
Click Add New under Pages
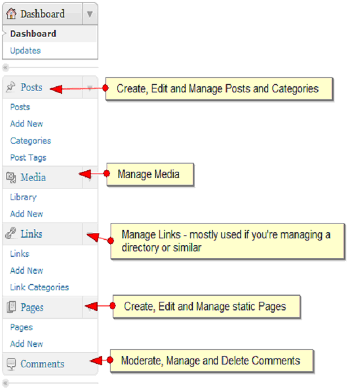click(x=27, y=344)
